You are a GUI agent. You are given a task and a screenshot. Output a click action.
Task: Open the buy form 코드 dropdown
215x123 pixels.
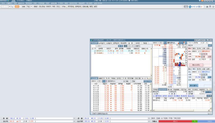pos(198,51)
